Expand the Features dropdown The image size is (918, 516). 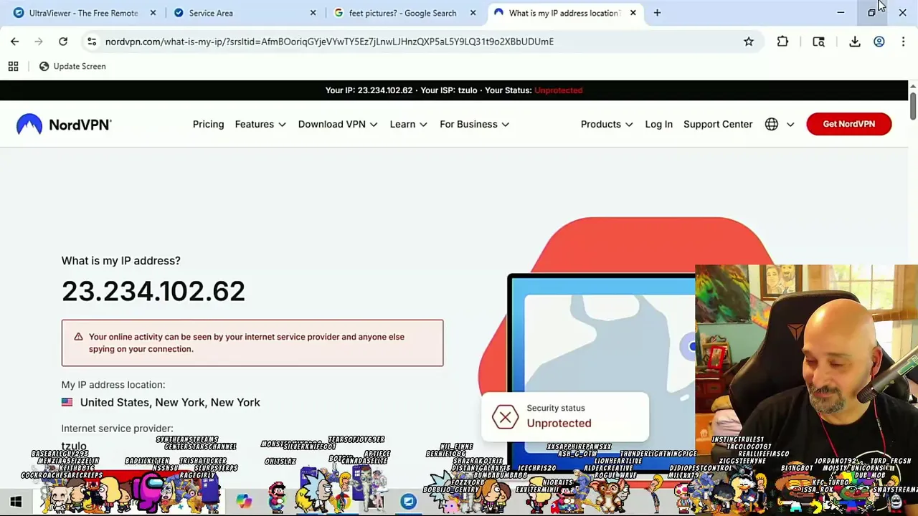(x=260, y=124)
